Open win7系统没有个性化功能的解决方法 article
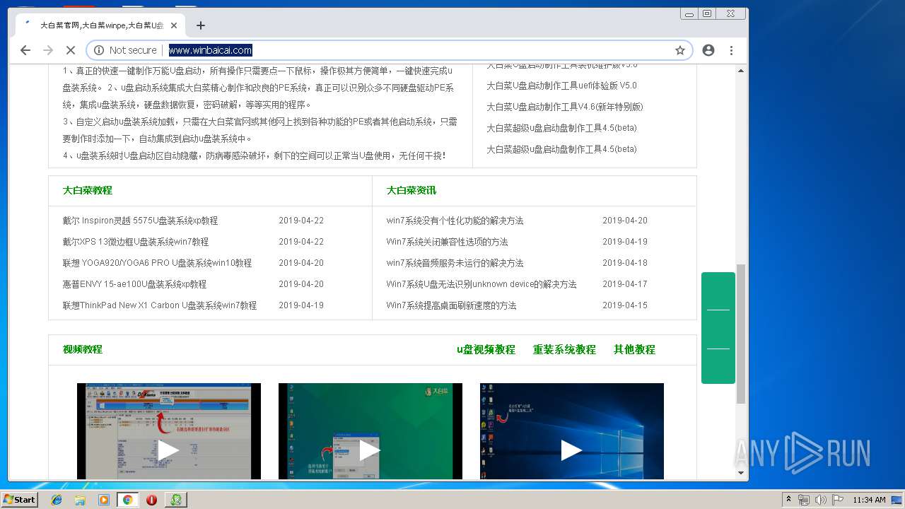The width and height of the screenshot is (905, 509). click(x=455, y=221)
